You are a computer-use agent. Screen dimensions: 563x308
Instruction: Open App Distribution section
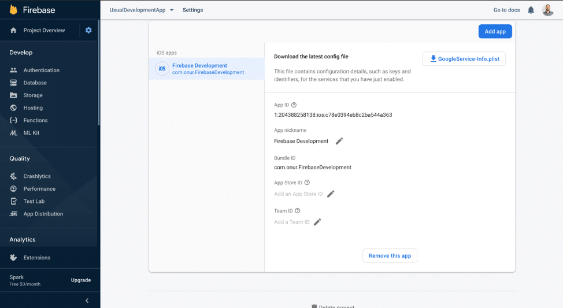(43, 214)
